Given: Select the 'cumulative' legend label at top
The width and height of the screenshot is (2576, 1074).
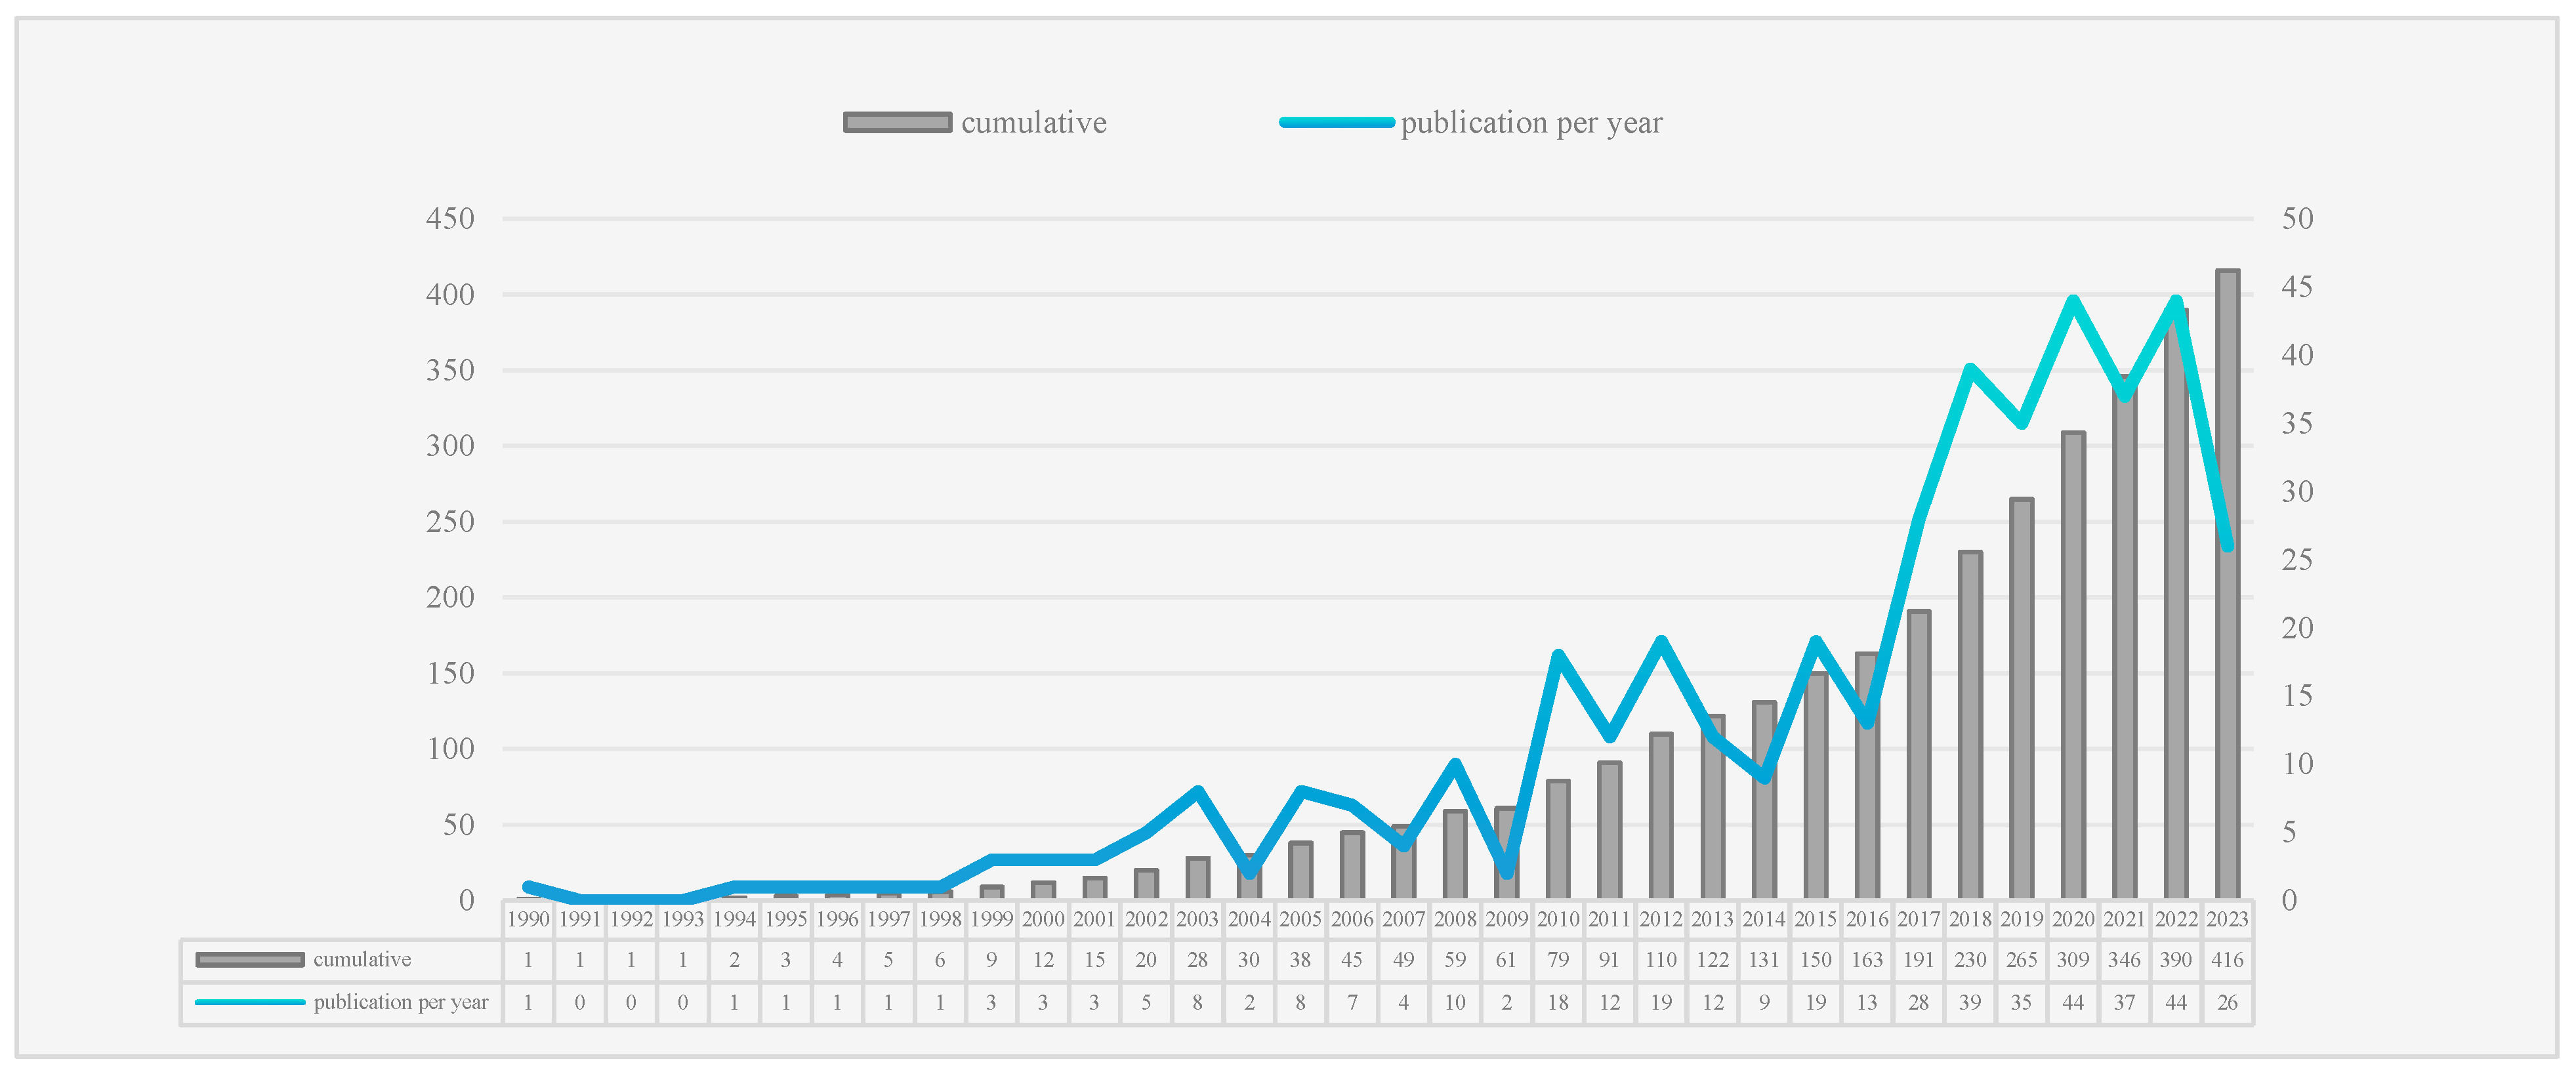Looking at the screenshot, I should [1034, 123].
